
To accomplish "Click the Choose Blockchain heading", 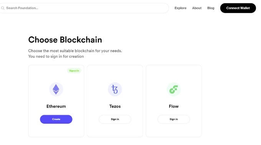I will (65, 40).
